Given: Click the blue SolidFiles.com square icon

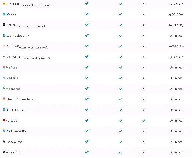Looking at the screenshot, I should pyautogui.click(x=4, y=110).
